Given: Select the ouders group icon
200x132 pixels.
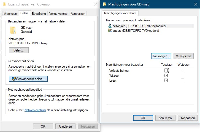Looking at the screenshot, I should click(x=110, y=31).
